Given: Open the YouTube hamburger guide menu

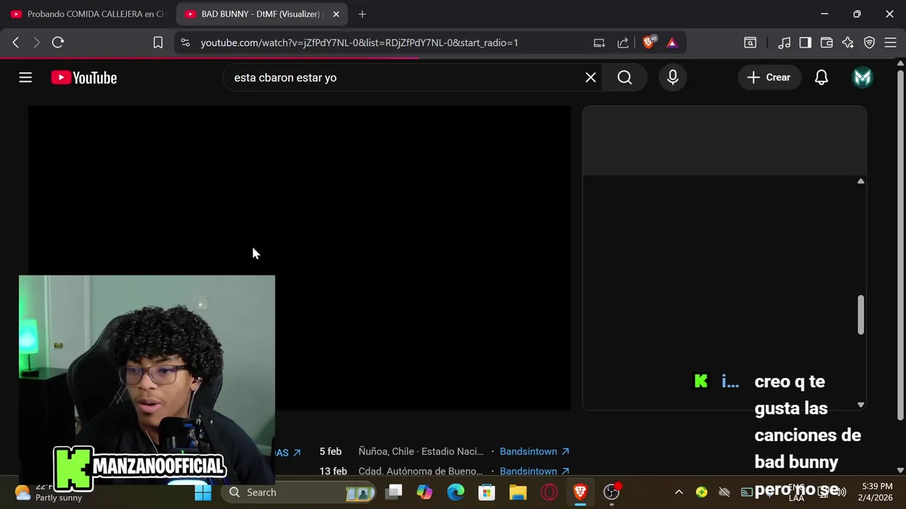Looking at the screenshot, I should click(x=25, y=78).
